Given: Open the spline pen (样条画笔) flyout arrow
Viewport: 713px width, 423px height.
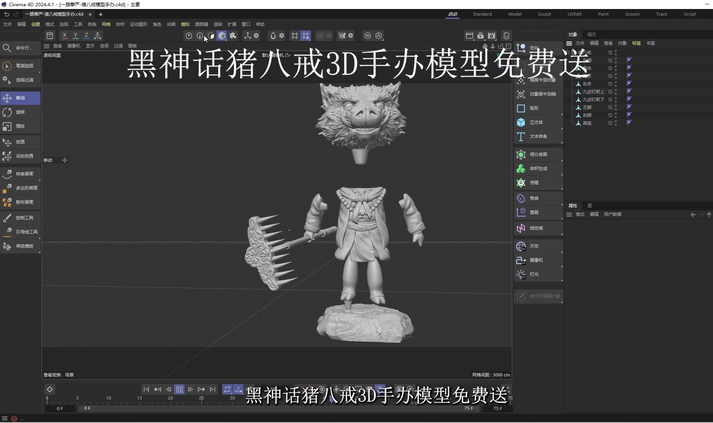Looking at the screenshot, I should (x=39, y=180).
